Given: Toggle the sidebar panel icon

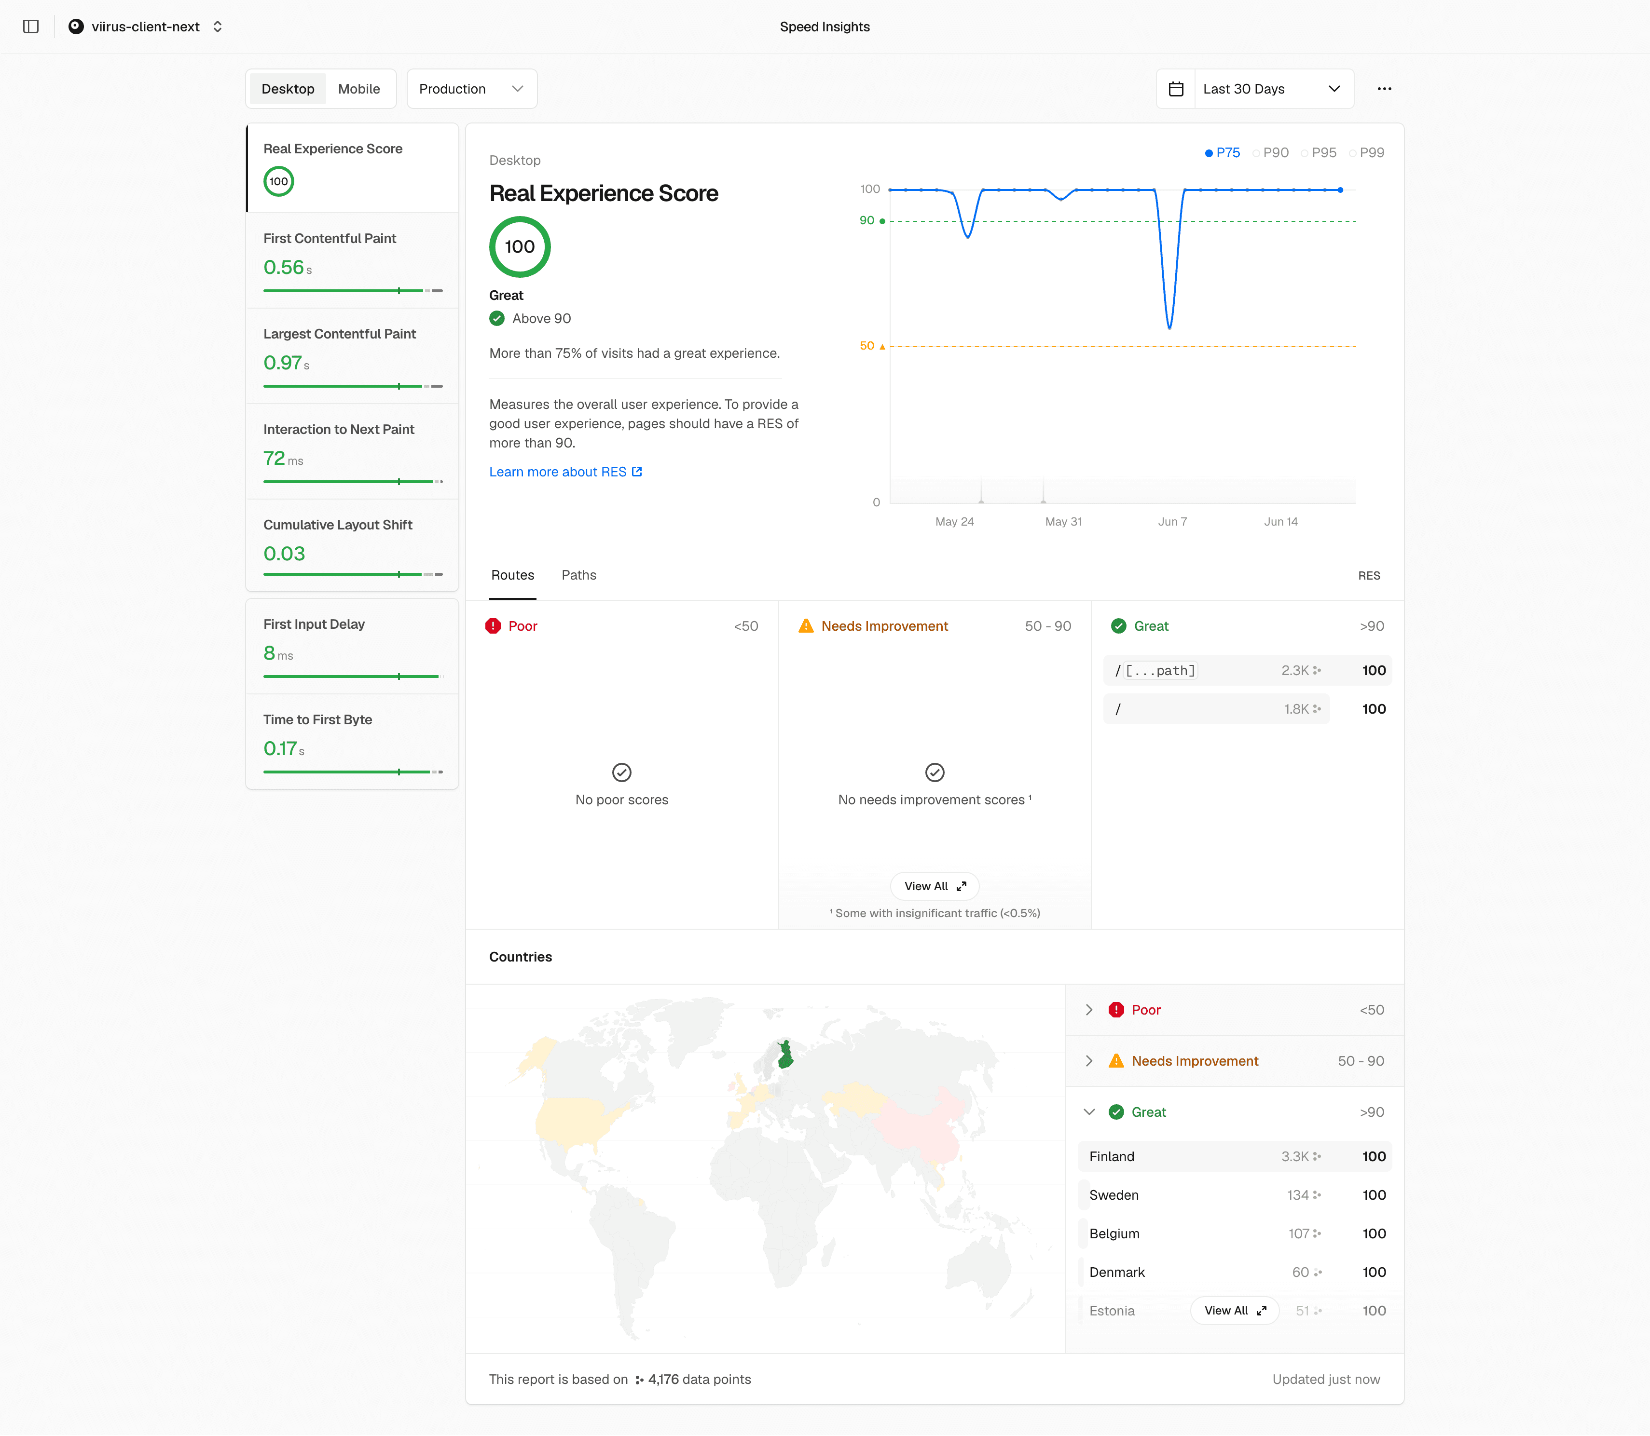Looking at the screenshot, I should [x=31, y=27].
